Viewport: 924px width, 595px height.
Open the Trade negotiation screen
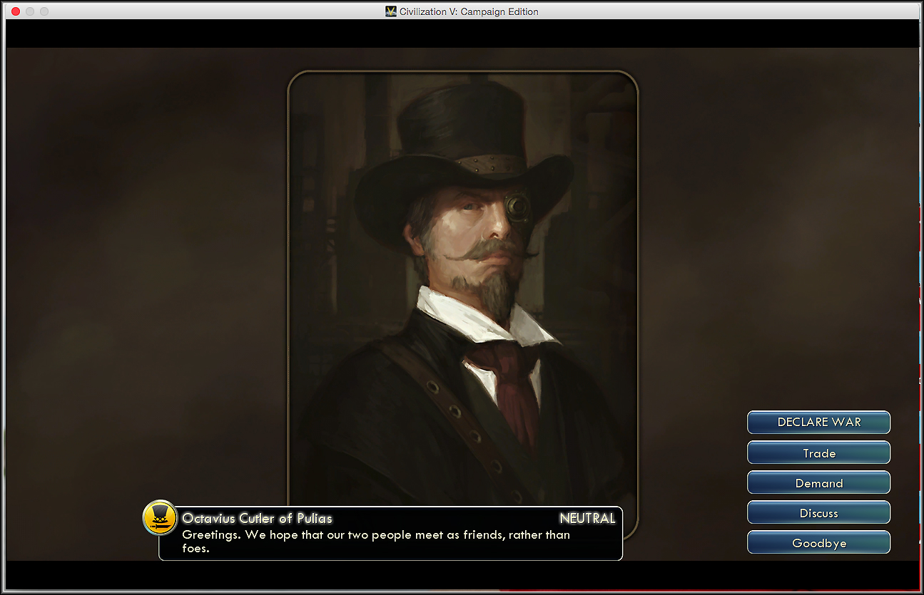(818, 452)
